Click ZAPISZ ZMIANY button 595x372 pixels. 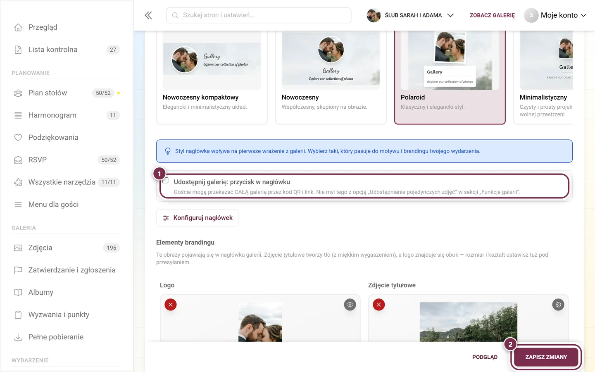point(546,357)
